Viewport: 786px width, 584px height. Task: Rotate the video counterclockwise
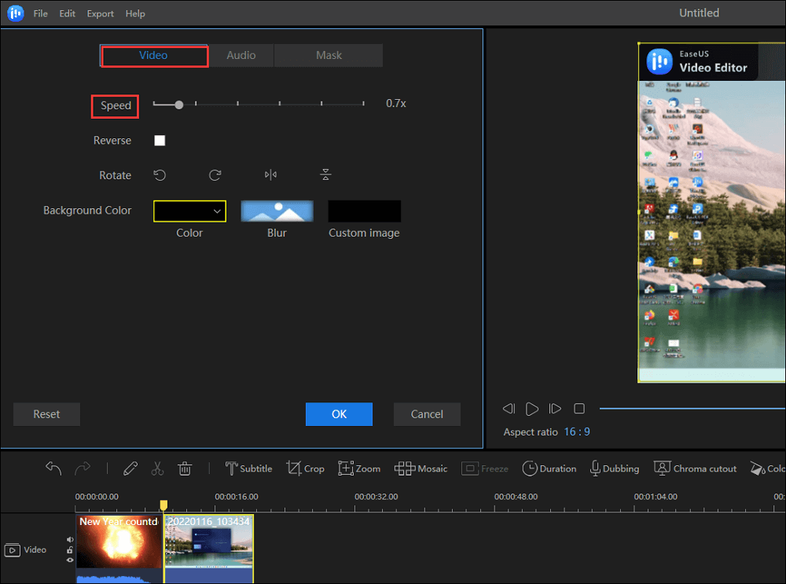[x=160, y=175]
